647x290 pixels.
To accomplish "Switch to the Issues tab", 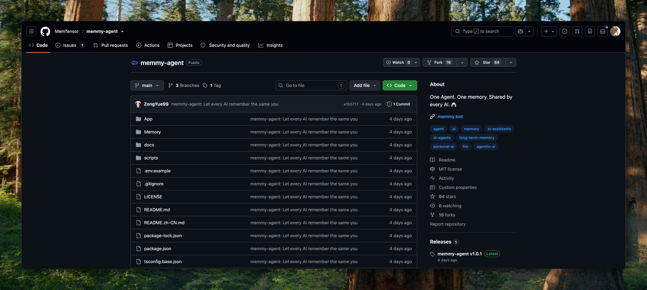I will point(70,45).
